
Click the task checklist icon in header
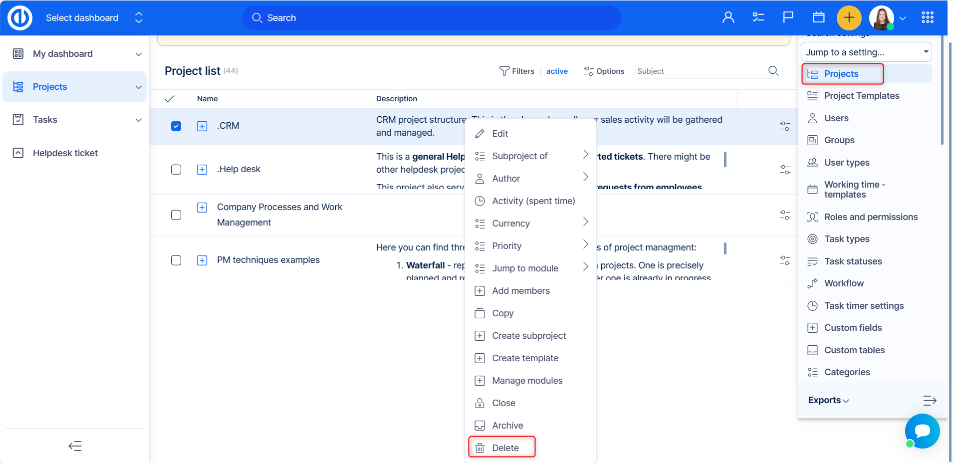[x=758, y=18]
